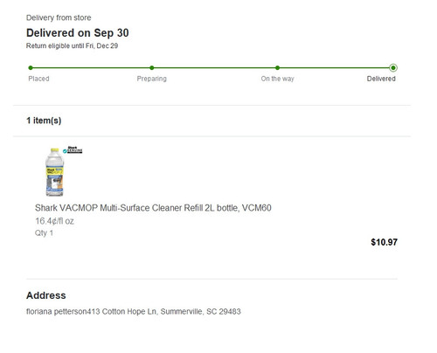The height and width of the screenshot is (353, 437).
Task: Click the Delivered step label
Action: 381,79
